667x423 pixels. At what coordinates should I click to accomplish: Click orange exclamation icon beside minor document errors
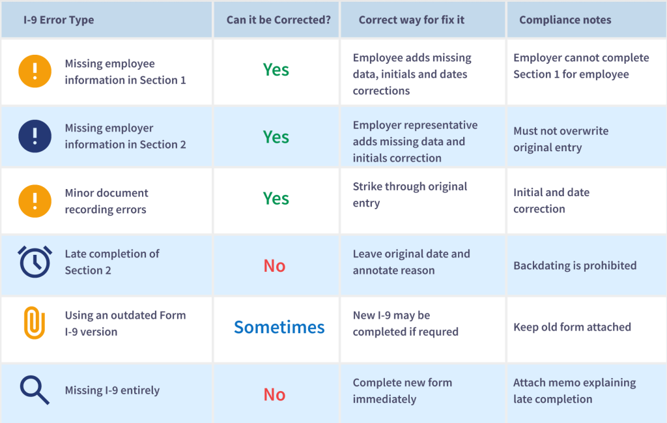click(x=35, y=201)
